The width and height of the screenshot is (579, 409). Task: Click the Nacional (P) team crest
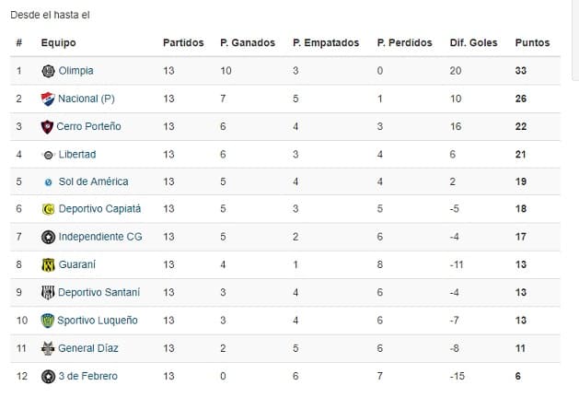click(x=48, y=99)
